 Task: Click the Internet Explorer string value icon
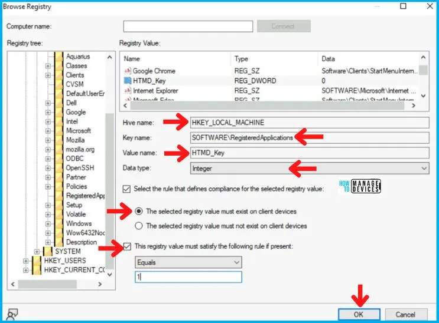coord(127,91)
